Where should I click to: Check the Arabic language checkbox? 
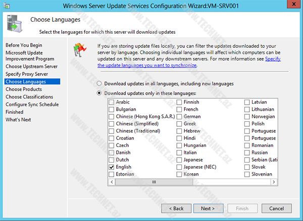click(111, 102)
